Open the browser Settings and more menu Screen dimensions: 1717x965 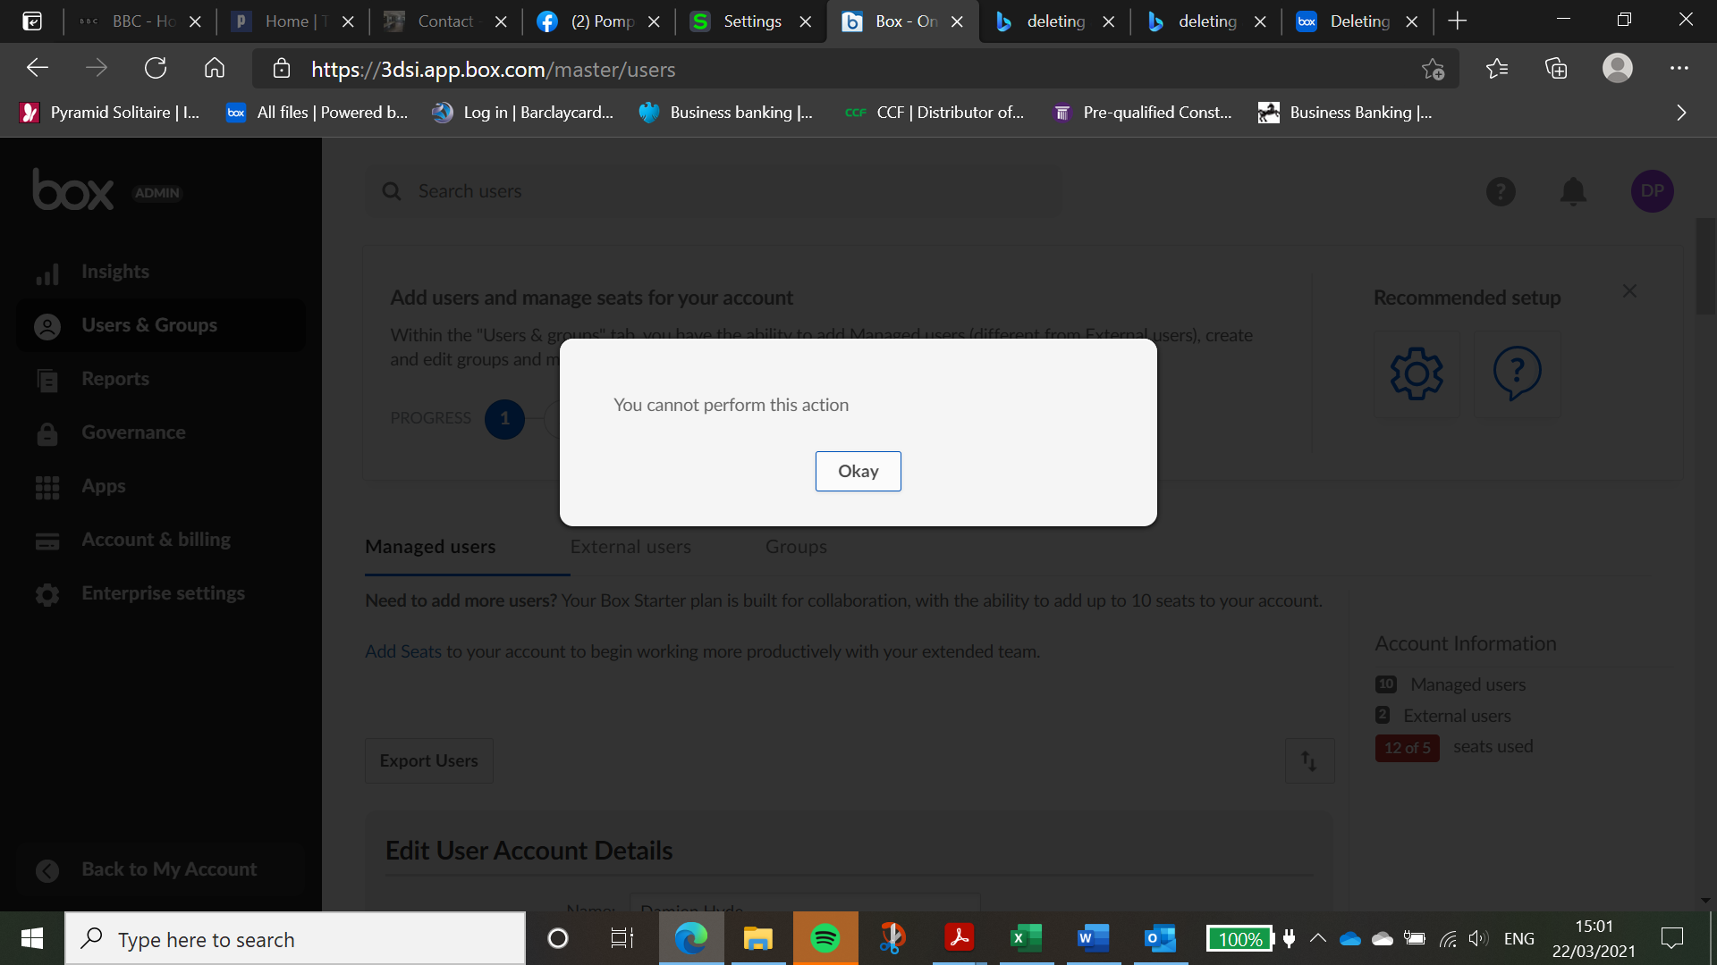(x=1679, y=69)
